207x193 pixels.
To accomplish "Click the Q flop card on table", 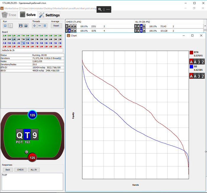I will (x=20, y=134).
